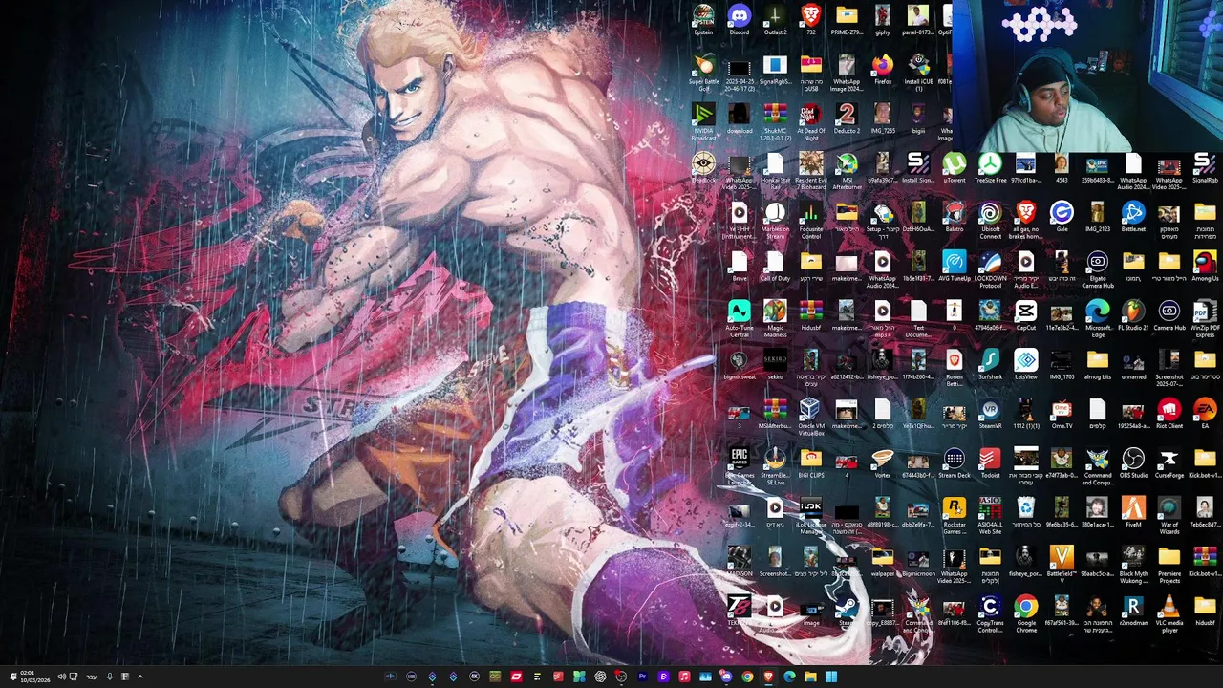Launch the Surfshark desktop shortcut

click(990, 365)
